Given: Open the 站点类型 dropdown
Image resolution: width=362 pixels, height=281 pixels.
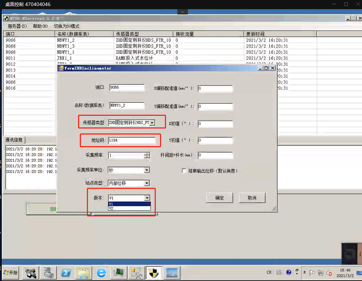Looking at the screenshot, I should (147, 183).
